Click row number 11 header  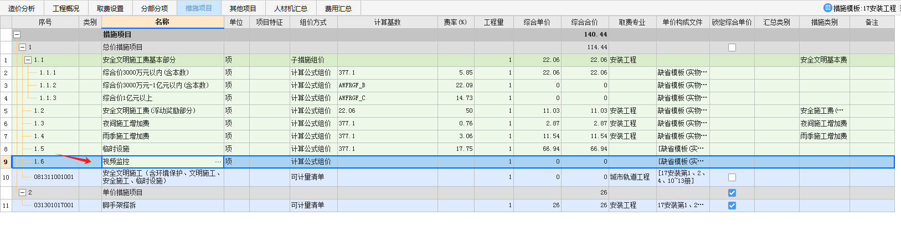click(6, 205)
